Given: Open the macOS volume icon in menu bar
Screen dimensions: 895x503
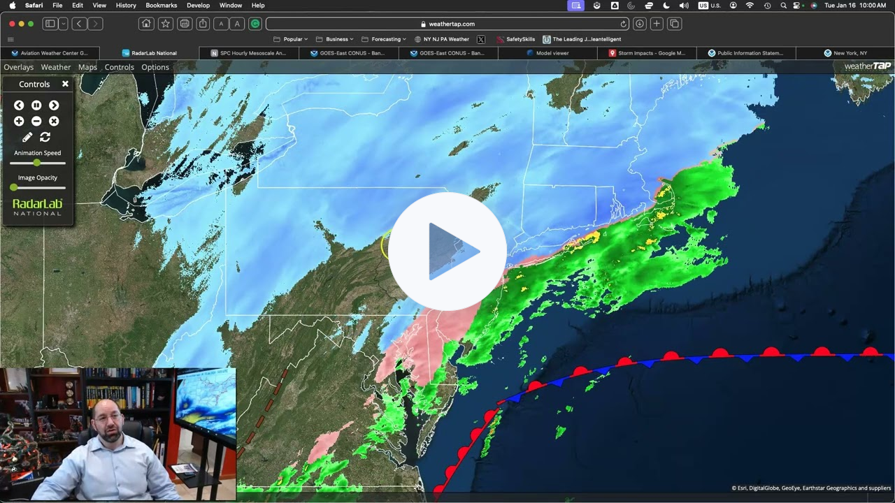Looking at the screenshot, I should pyautogui.click(x=682, y=6).
